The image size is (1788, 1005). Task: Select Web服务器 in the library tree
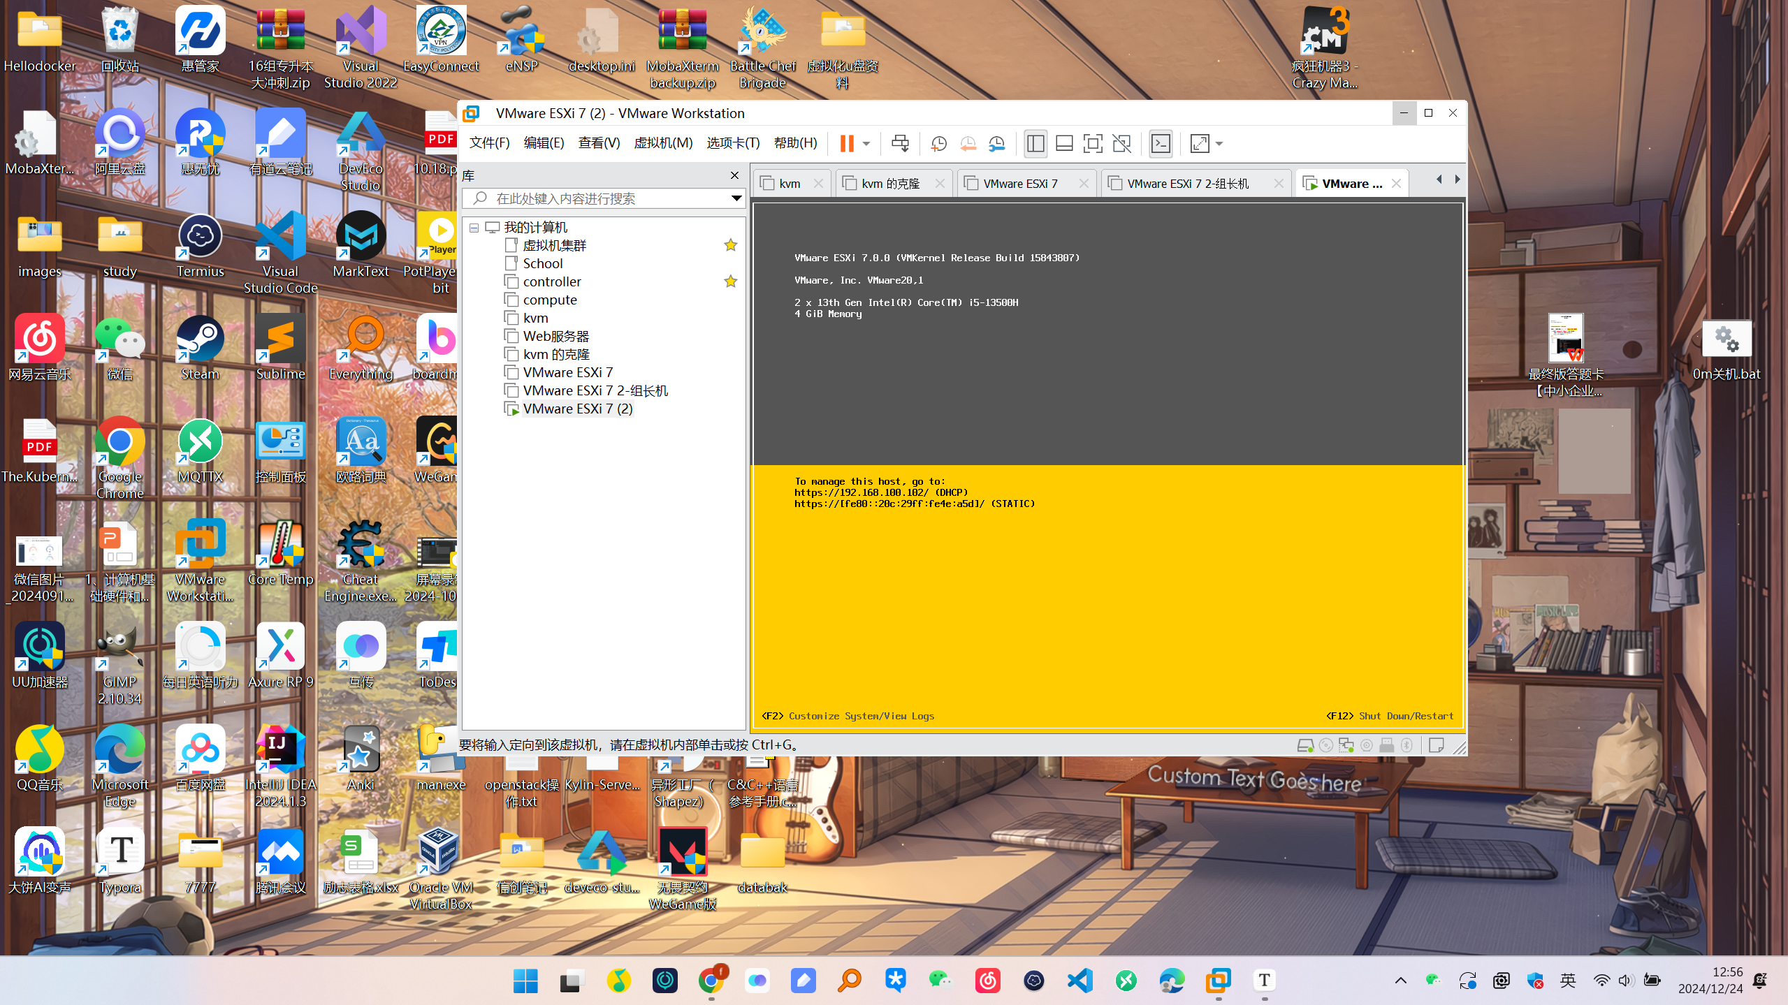tap(555, 336)
